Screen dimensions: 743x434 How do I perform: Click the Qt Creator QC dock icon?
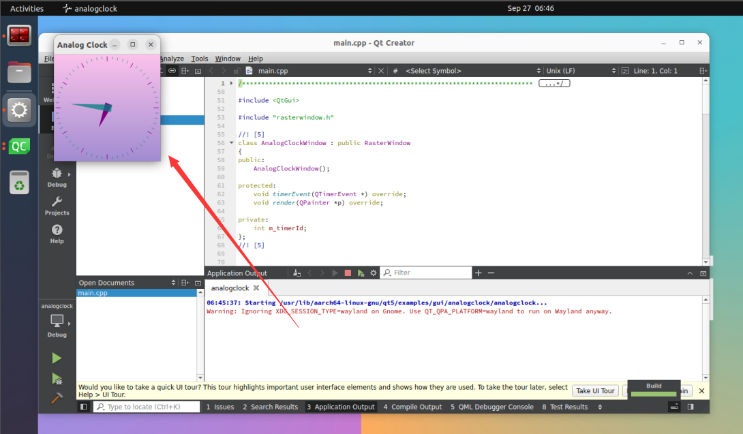19,146
